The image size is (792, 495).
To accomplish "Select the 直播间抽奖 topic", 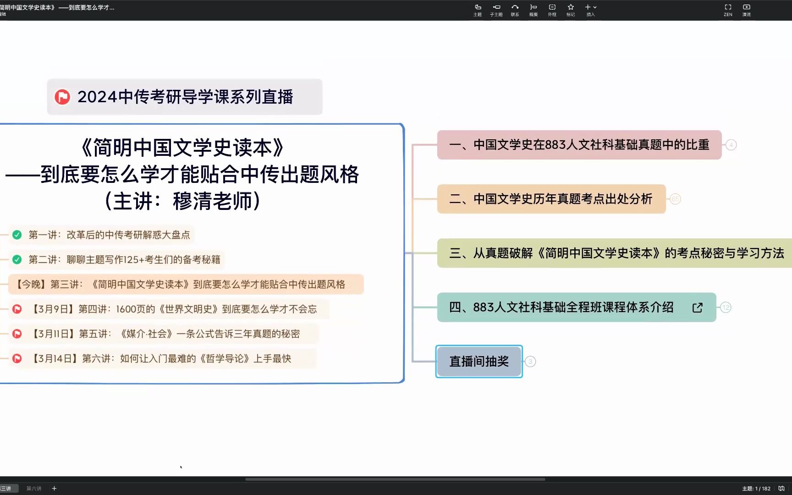I will tap(479, 362).
